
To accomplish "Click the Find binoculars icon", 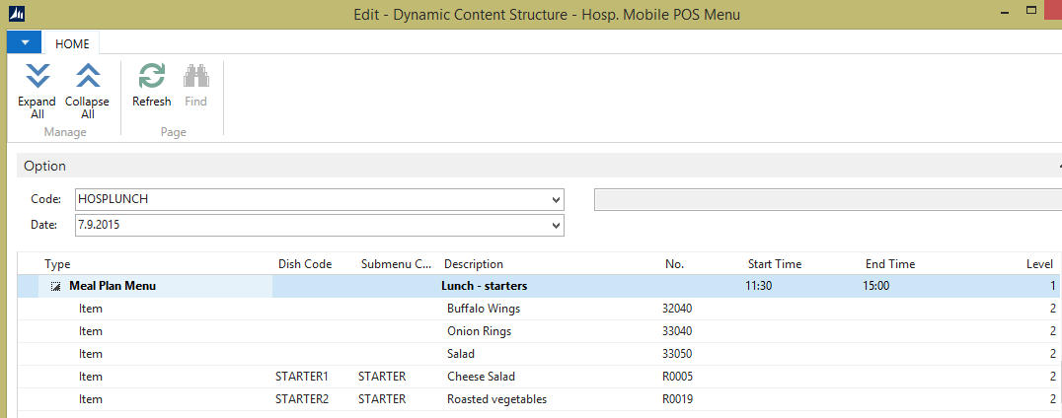I will tap(195, 77).
